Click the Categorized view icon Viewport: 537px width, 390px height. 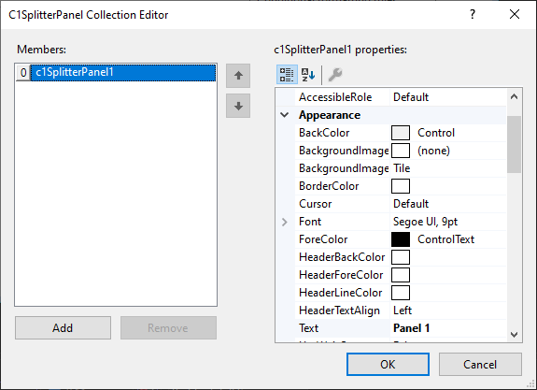(x=287, y=75)
